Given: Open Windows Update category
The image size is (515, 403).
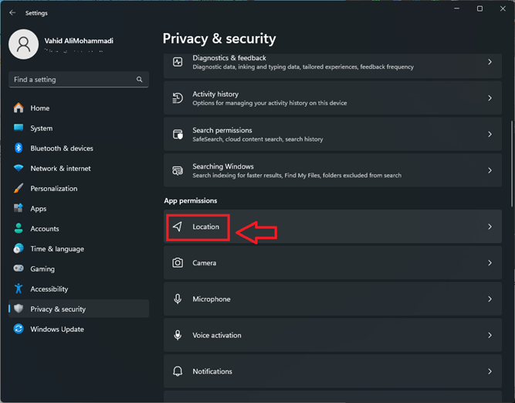Looking at the screenshot, I should [79, 329].
